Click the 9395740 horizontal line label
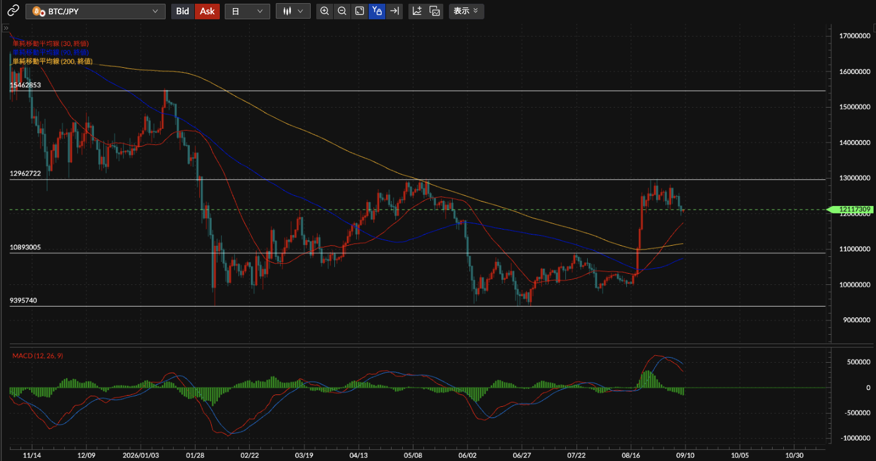 (x=24, y=300)
